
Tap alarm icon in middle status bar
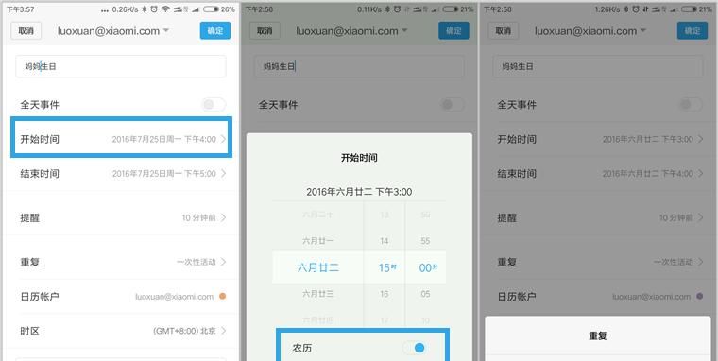396,9
